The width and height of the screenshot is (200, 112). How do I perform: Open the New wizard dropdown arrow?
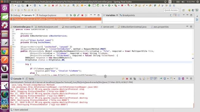point(15,6)
